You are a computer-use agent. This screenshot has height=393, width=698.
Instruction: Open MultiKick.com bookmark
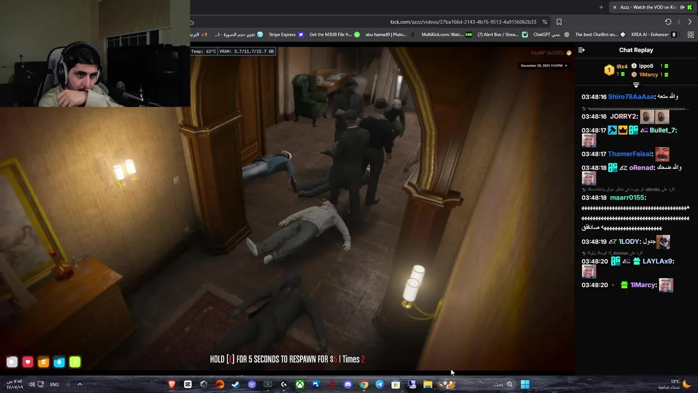(446, 34)
